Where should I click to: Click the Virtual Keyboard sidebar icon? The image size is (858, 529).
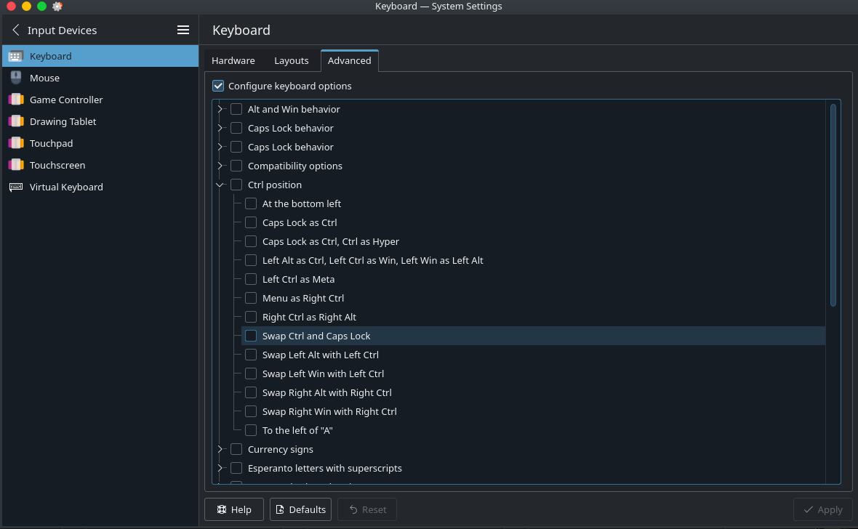pyautogui.click(x=16, y=187)
